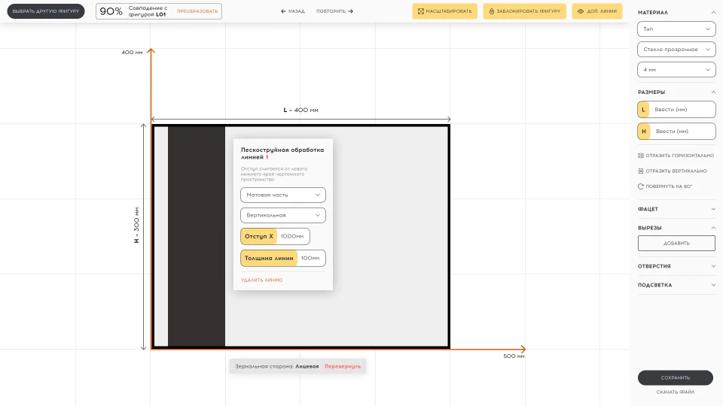The image size is (723, 406).
Task: Click Отразить горизонтально text
Action: [x=679, y=156]
